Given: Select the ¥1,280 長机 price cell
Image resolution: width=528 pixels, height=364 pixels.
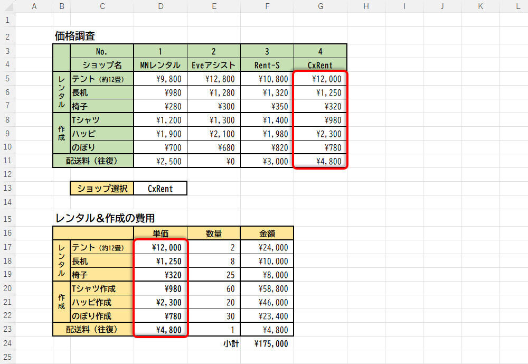Looking at the screenshot, I should [214, 92].
